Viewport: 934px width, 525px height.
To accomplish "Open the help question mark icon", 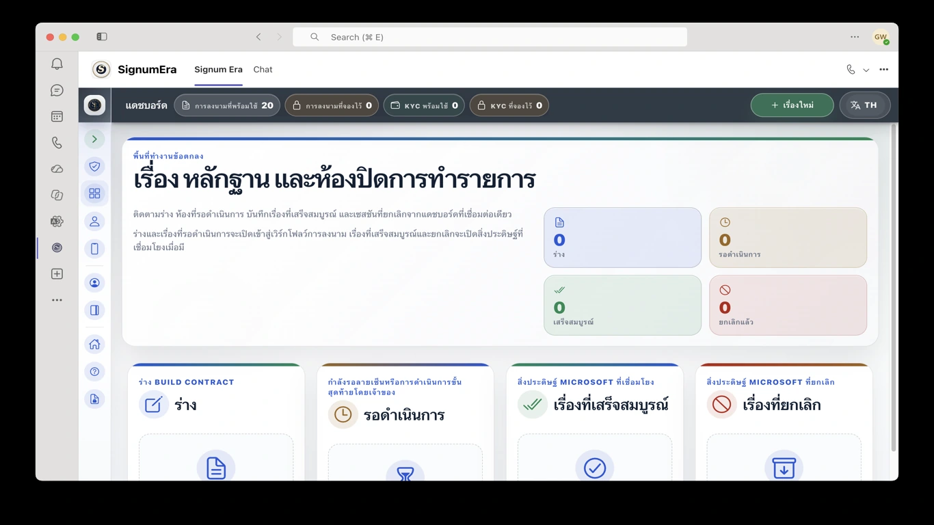I will click(x=94, y=372).
